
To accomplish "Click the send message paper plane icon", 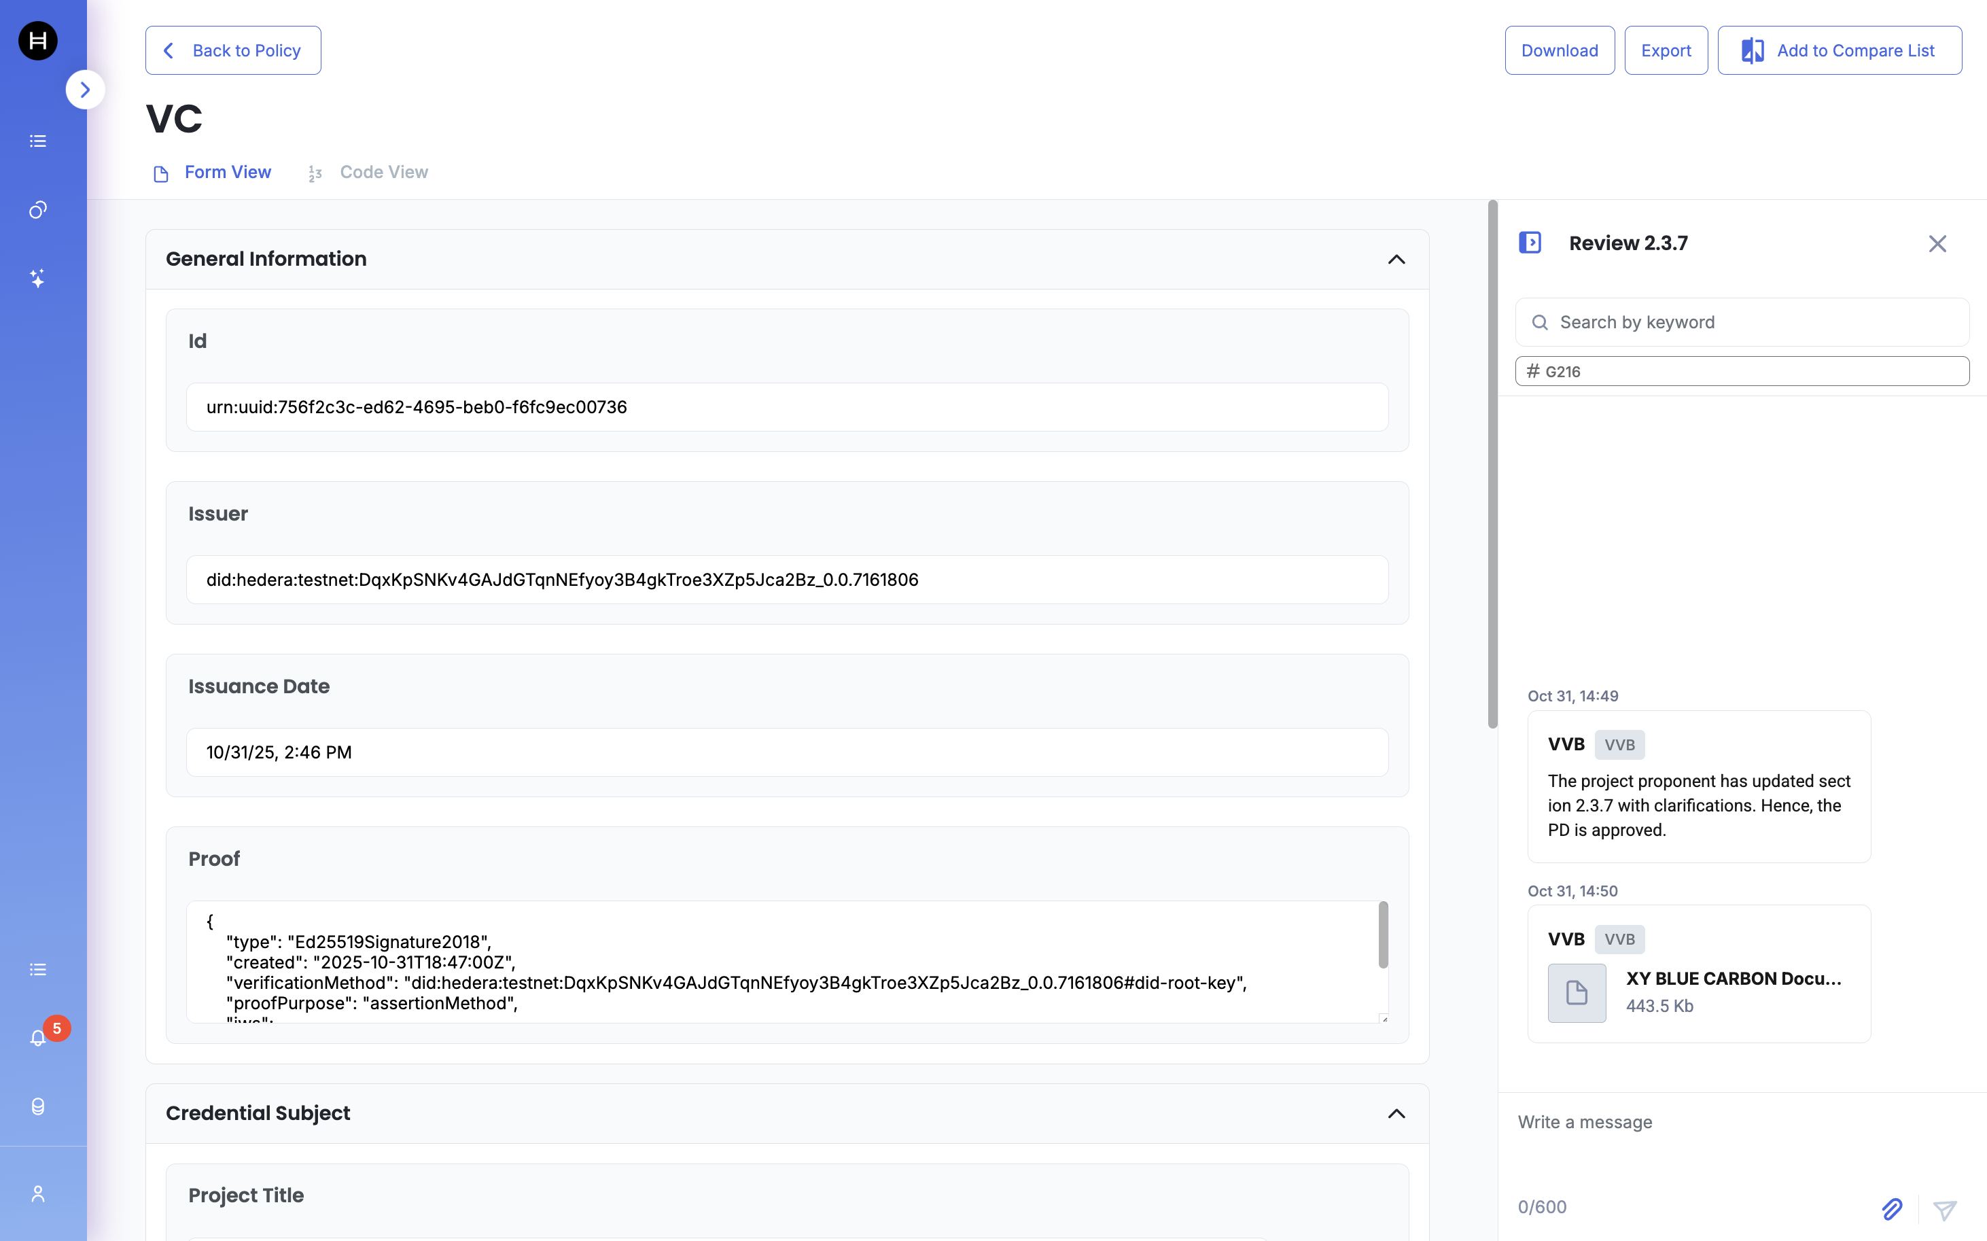I will [1944, 1209].
